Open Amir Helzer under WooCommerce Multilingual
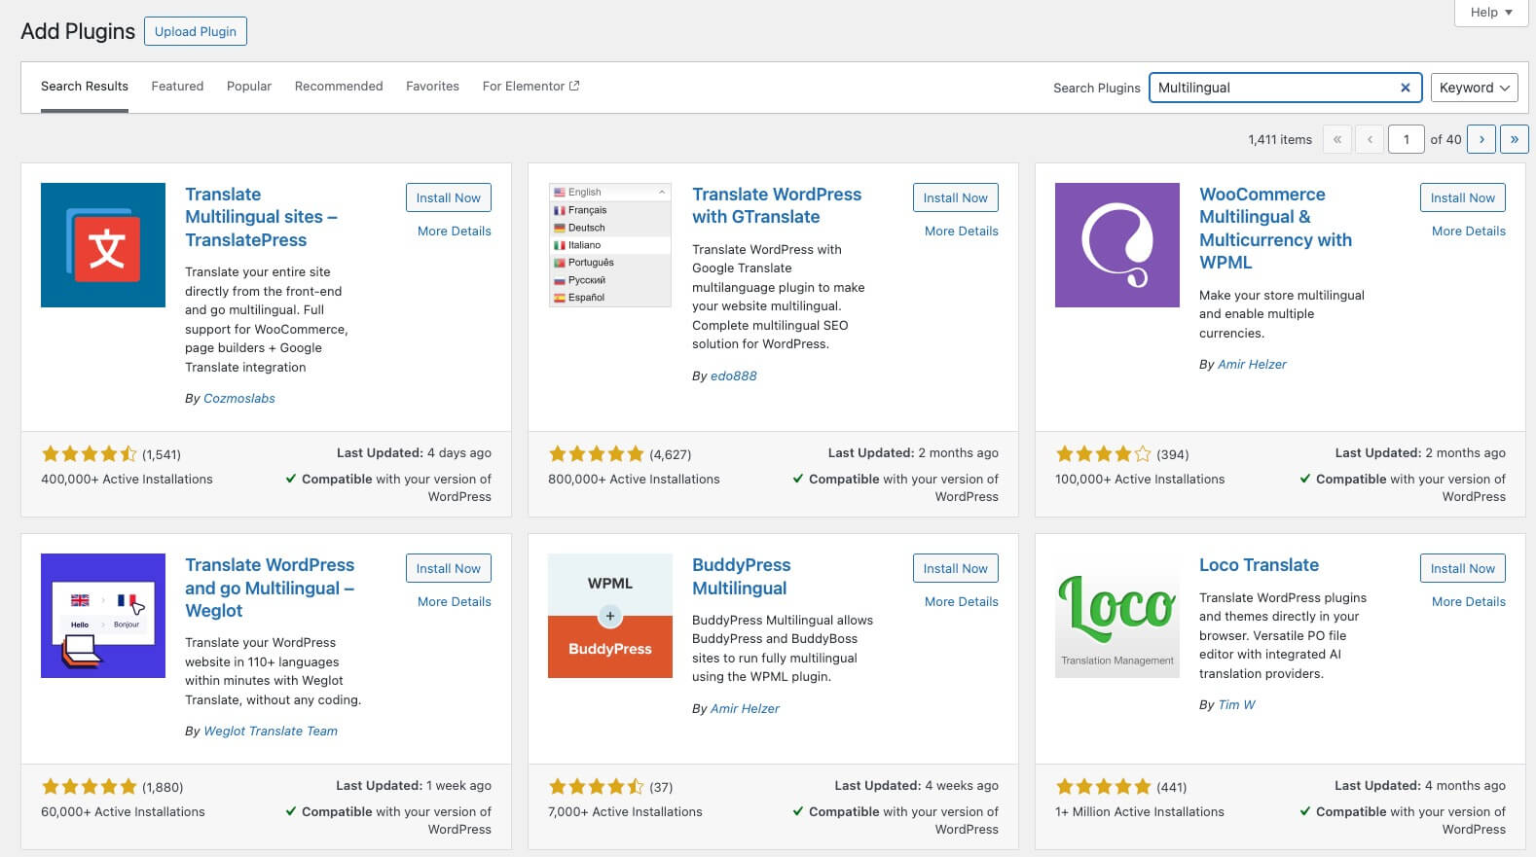Image resolution: width=1536 pixels, height=857 pixels. [1252, 365]
